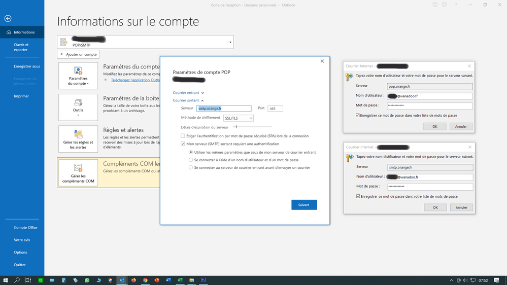Viewport: 507px width, 285px height.
Task: Select connect to incoming server first radio
Action: click(191, 168)
